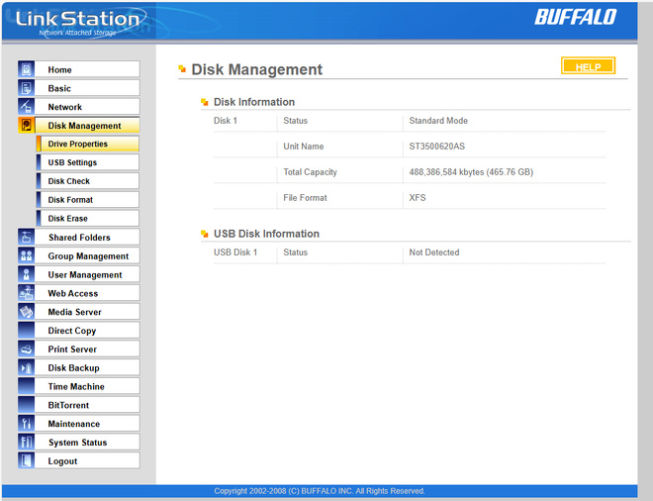653x501 pixels.
Task: Click the LinkStation logo
Action: (79, 22)
